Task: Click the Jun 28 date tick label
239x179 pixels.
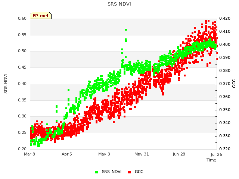Action: click(179, 154)
